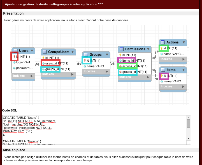This screenshot has width=202, height=165.
Task: Click the Permissions table title
Action: 135,49
